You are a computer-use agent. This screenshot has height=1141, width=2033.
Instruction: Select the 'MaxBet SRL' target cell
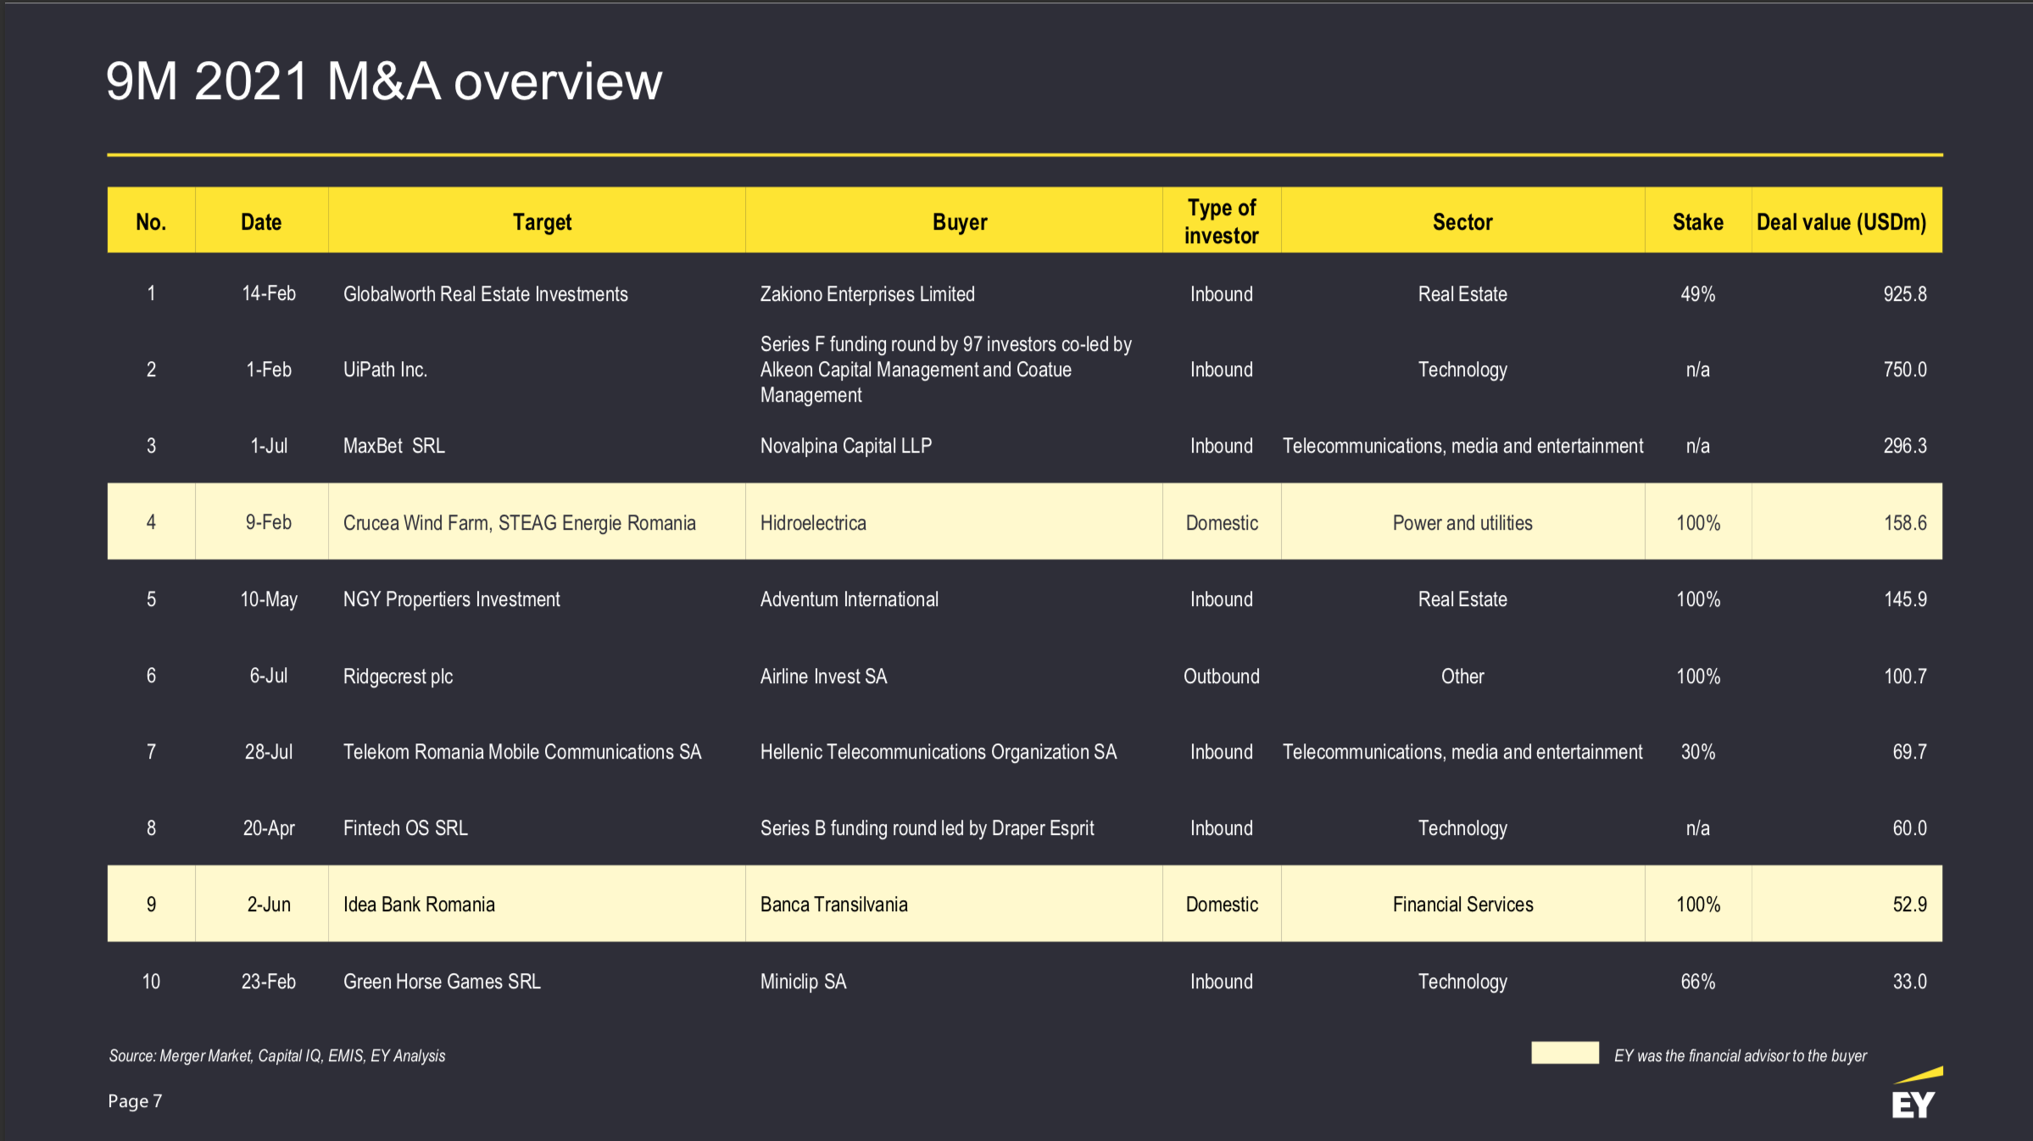click(x=394, y=446)
